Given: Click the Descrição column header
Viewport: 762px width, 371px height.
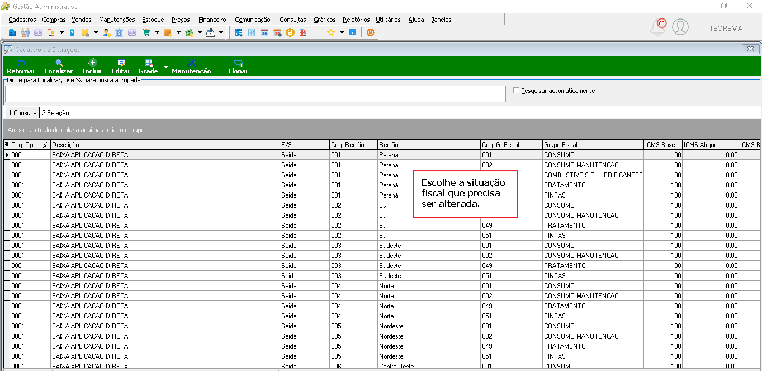Looking at the screenshot, I should pyautogui.click(x=165, y=145).
